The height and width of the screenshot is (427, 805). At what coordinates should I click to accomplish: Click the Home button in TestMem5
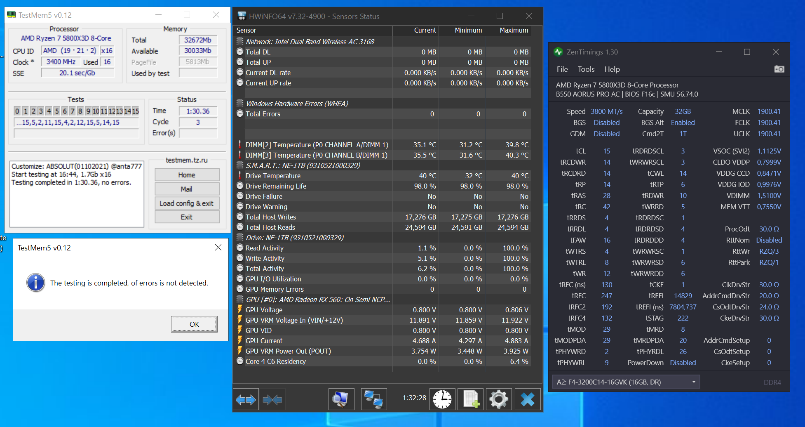187,175
